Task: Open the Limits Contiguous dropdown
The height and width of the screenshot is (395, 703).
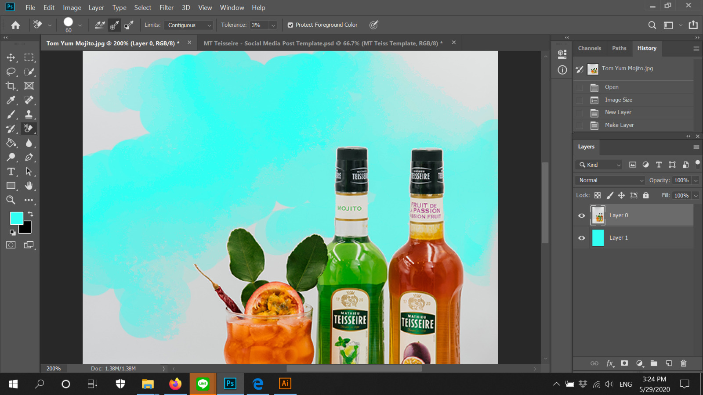Action: pos(188,25)
